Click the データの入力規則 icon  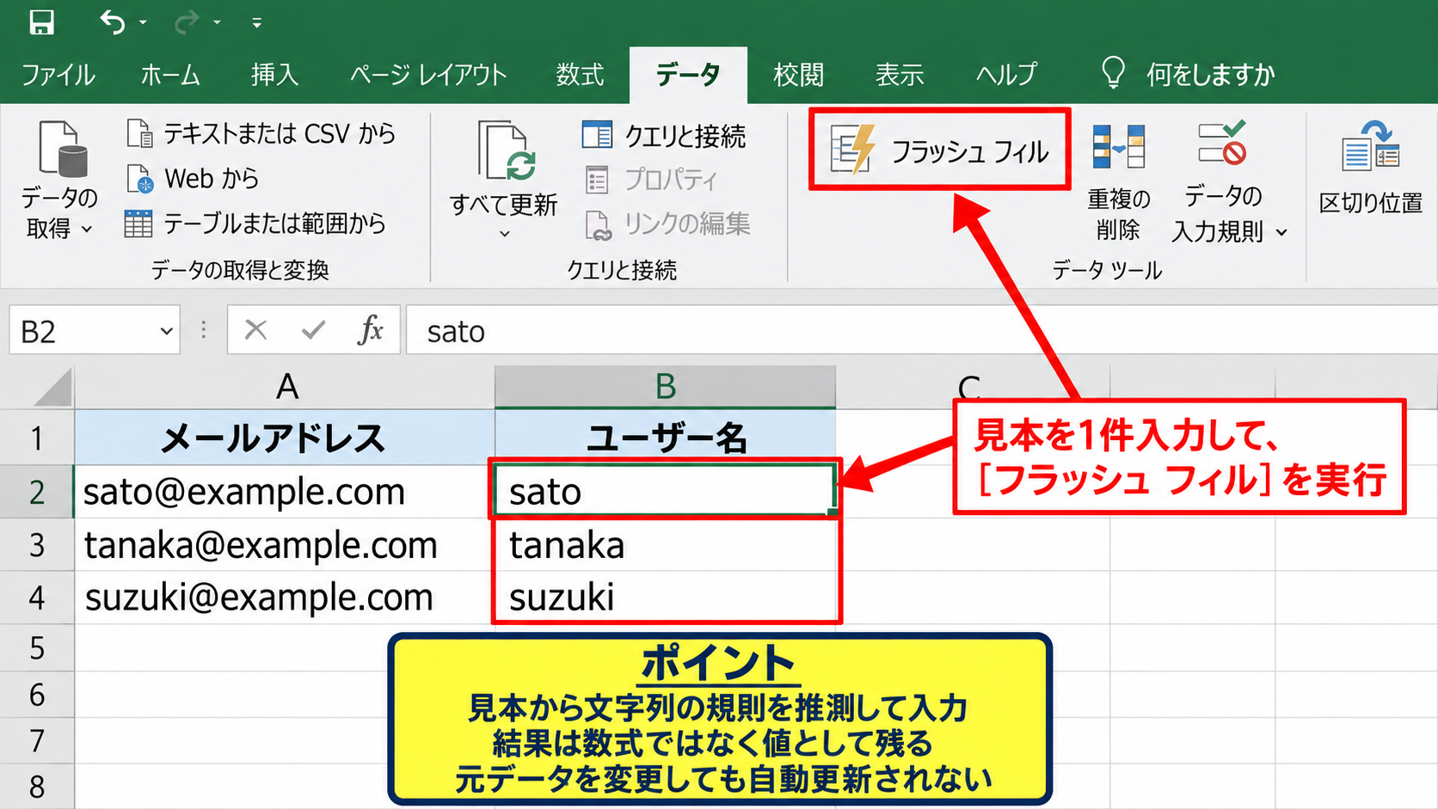click(x=1223, y=144)
